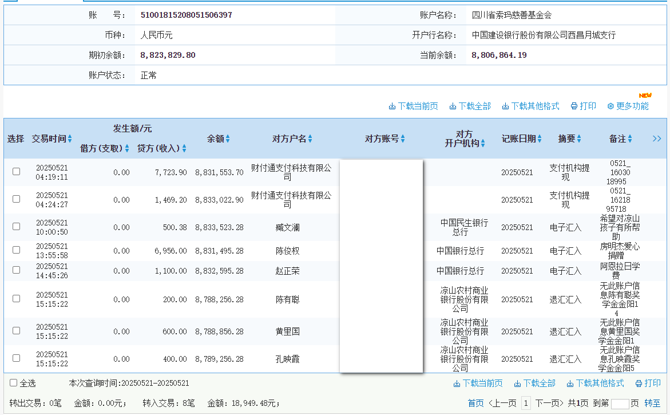Sort by 记账日期 column arrows
Viewport: 670px width, 415px height.
pos(540,139)
